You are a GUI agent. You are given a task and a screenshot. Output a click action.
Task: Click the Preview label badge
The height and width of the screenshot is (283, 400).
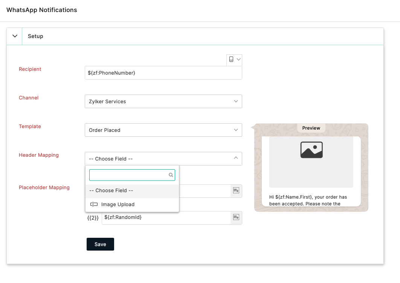(311, 128)
